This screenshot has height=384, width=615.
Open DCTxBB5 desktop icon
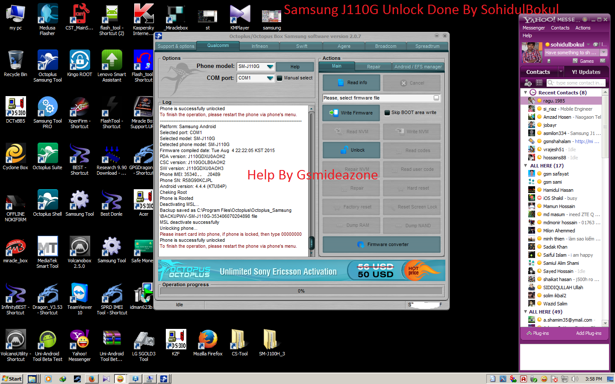(x=15, y=110)
